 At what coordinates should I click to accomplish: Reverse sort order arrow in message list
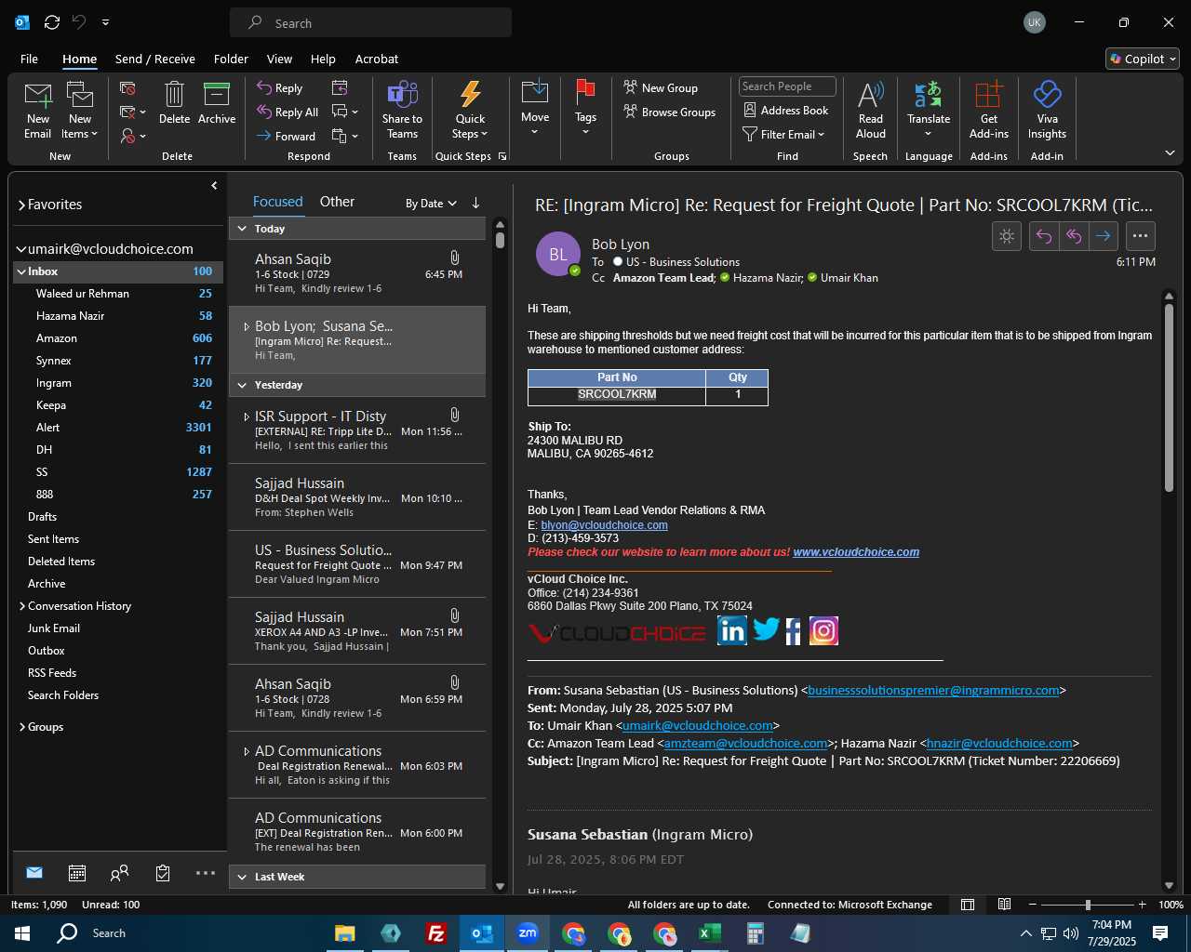tap(475, 203)
